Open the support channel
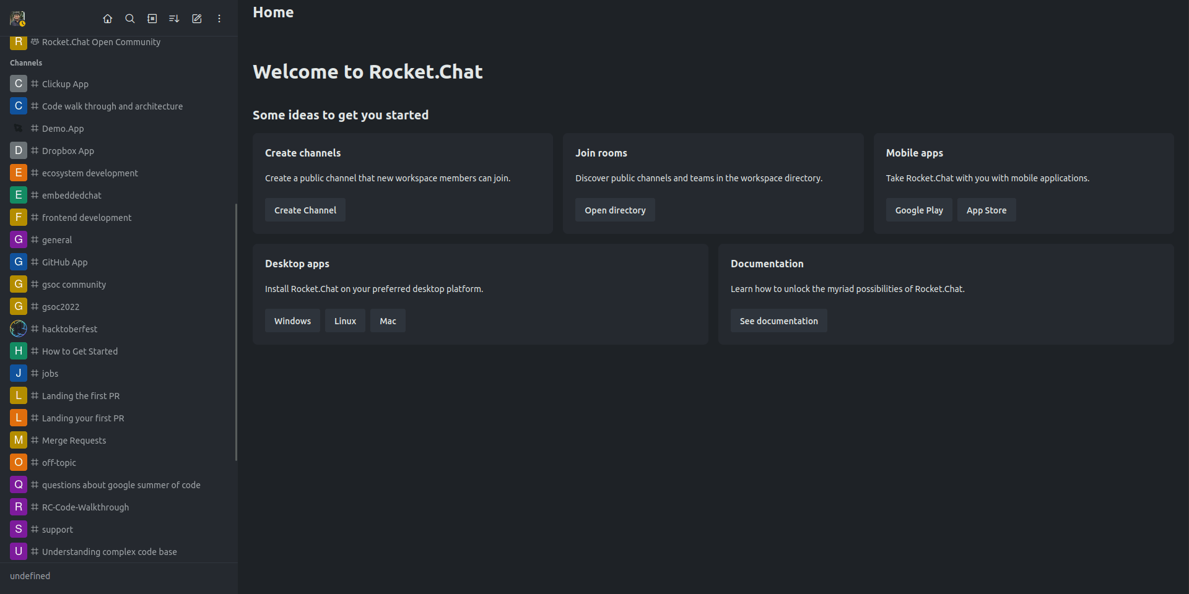Viewport: 1189px width, 594px height. point(57,529)
